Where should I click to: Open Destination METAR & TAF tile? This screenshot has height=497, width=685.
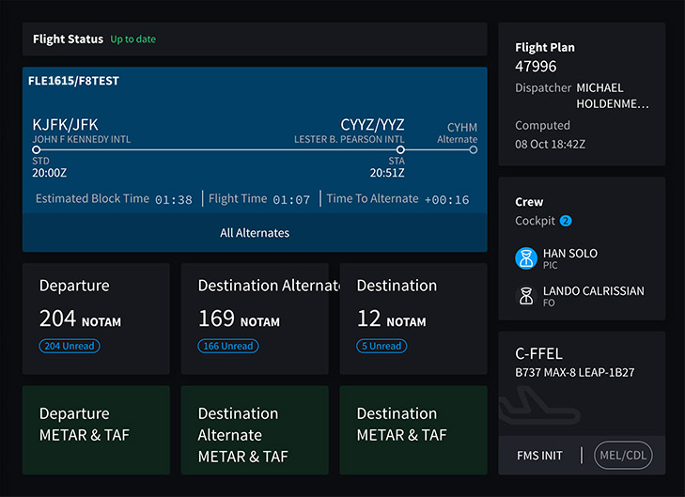(x=413, y=429)
